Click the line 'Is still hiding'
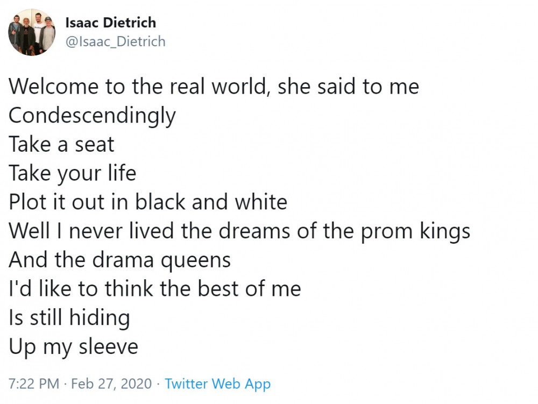The height and width of the screenshot is (404, 538). tap(69, 318)
